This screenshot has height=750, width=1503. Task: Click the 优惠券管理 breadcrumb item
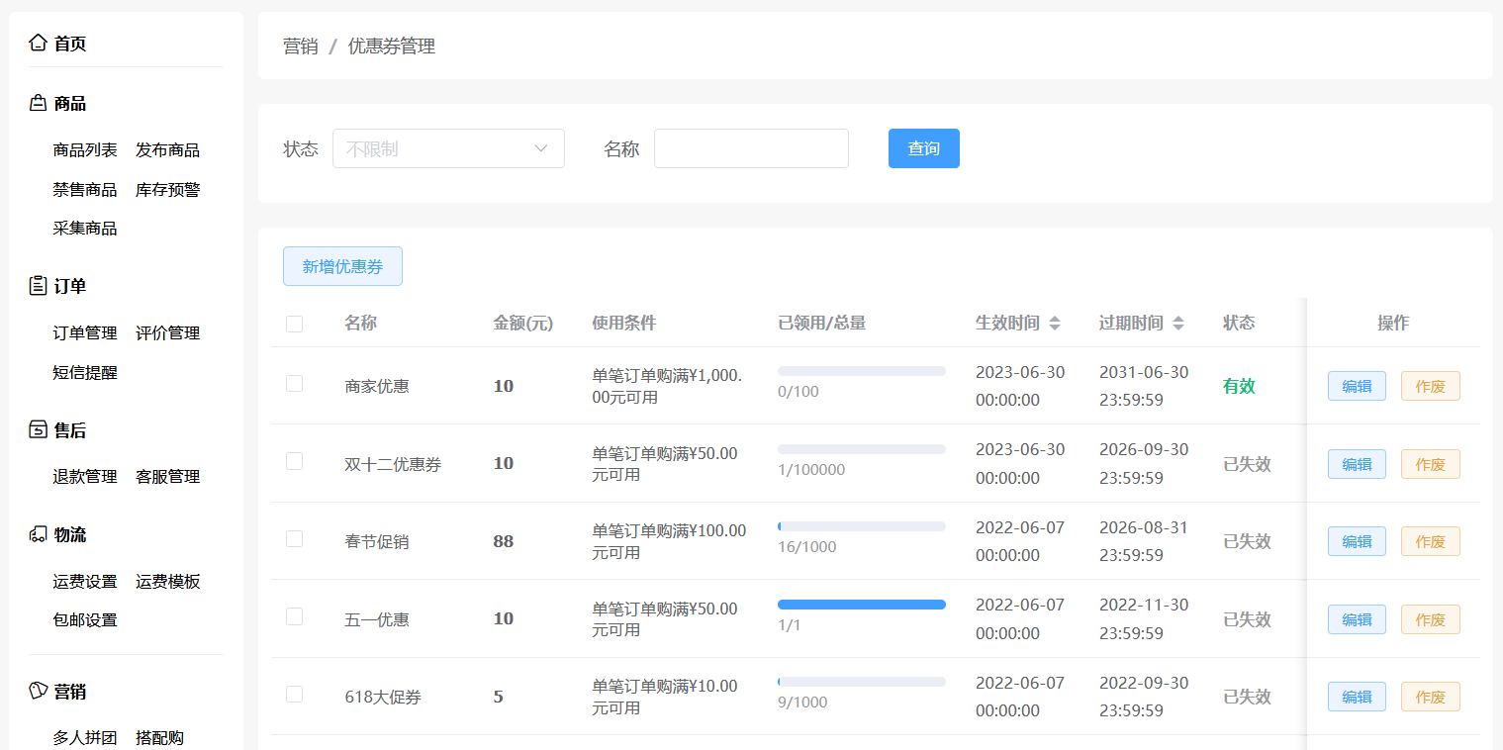pyautogui.click(x=392, y=47)
